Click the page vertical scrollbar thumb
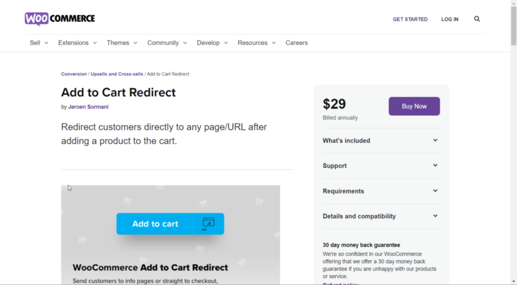Image resolution: width=517 pixels, height=285 pixels. point(514,26)
